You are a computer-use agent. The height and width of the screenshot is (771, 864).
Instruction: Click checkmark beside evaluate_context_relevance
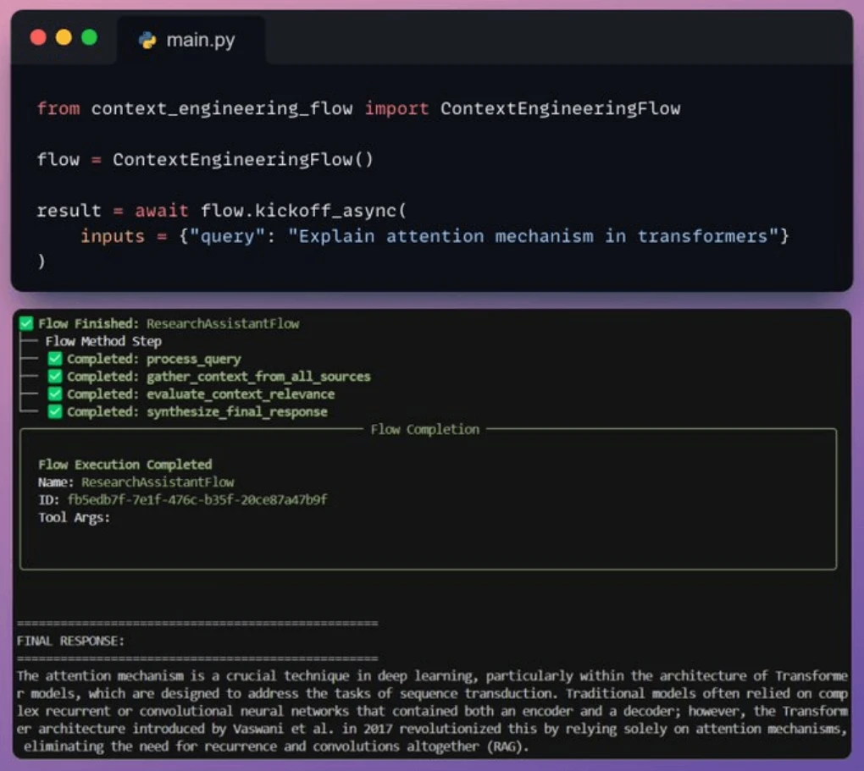[54, 394]
